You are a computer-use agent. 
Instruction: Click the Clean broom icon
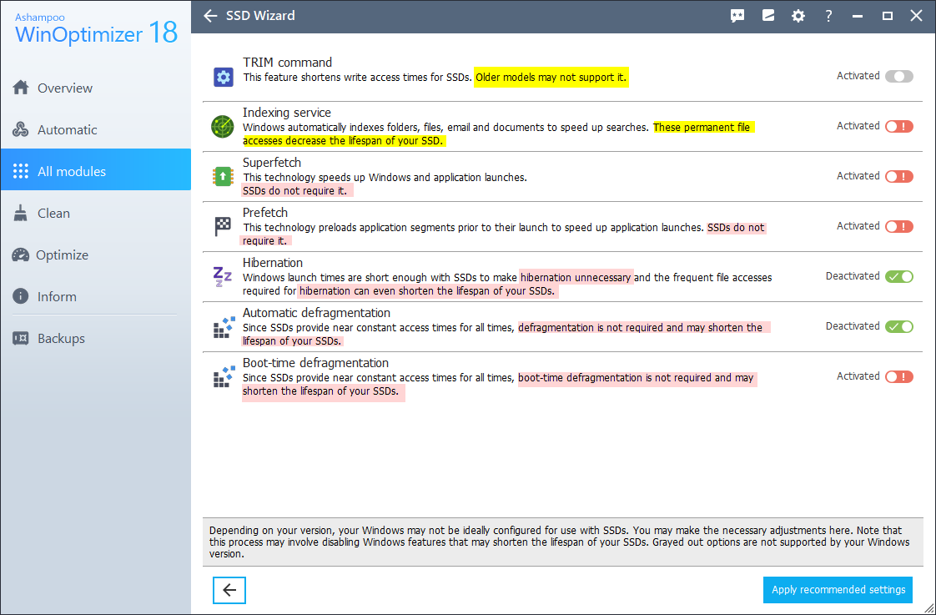click(21, 213)
